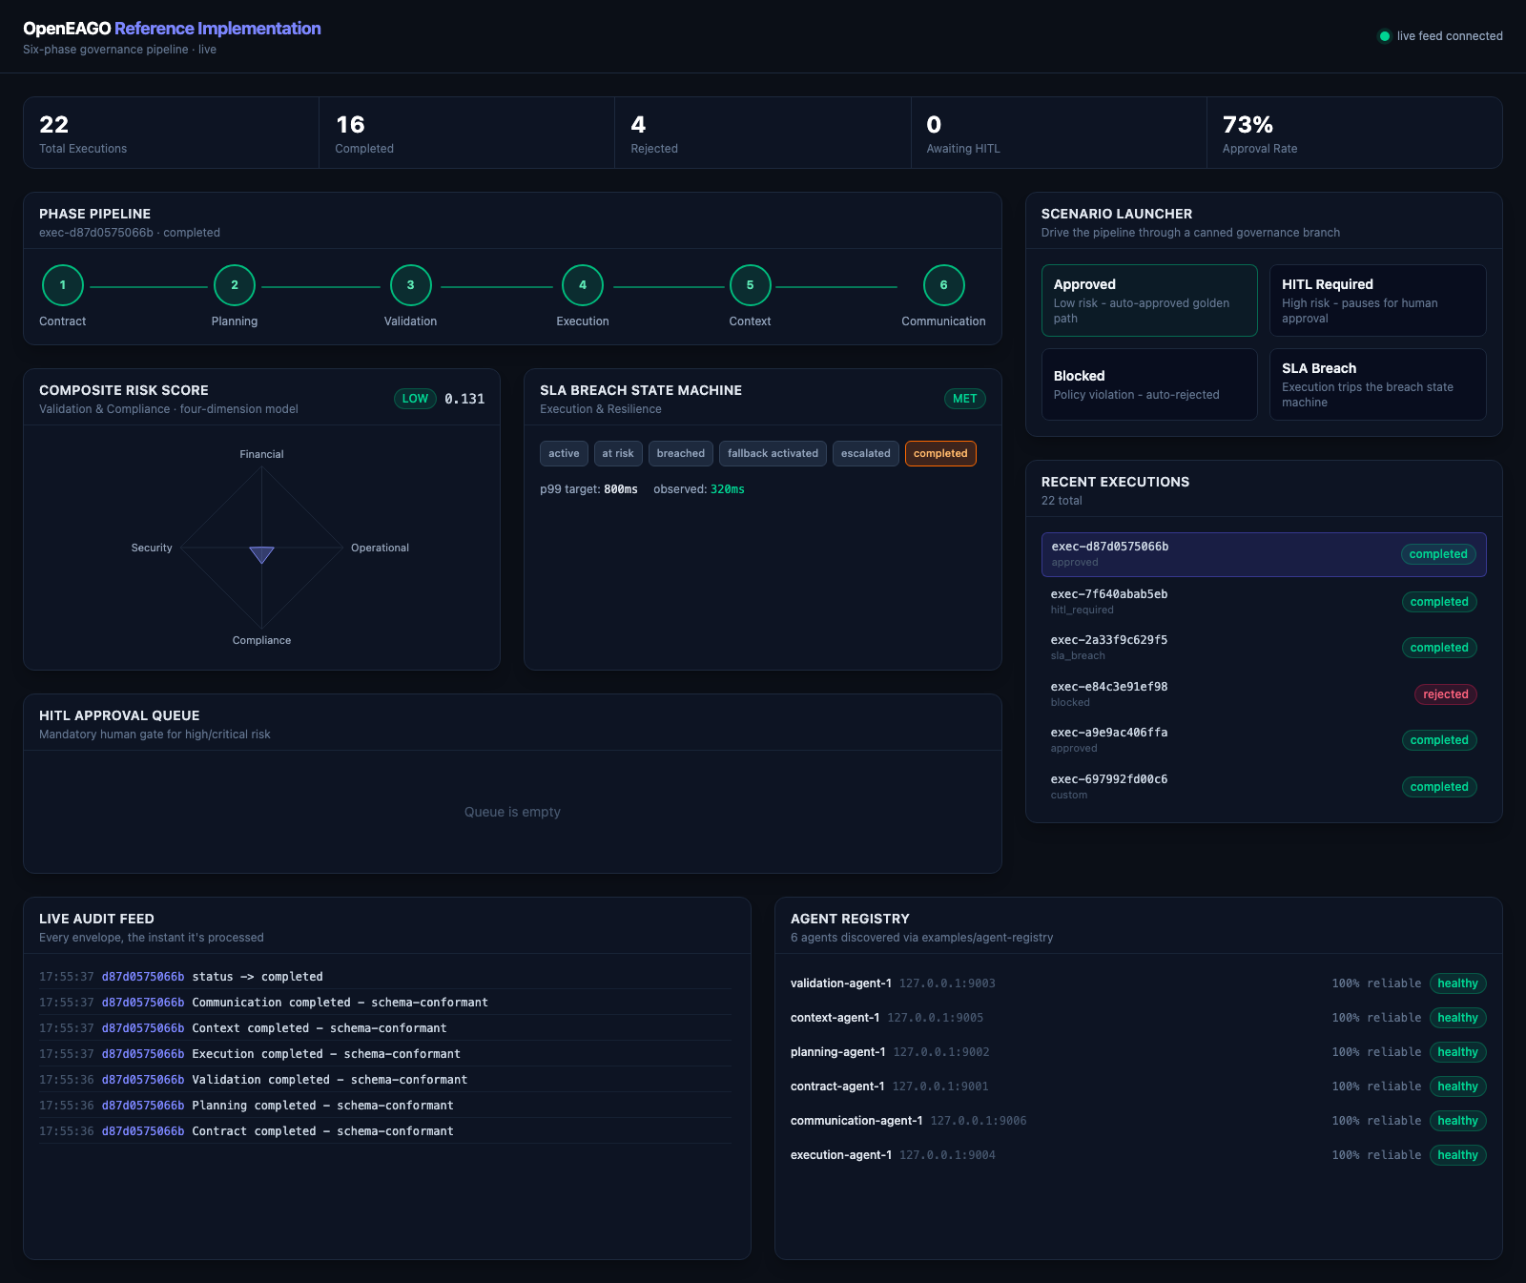Screen dimensions: 1526x1283
Task: Click the Security radar axis label
Action: (x=152, y=548)
